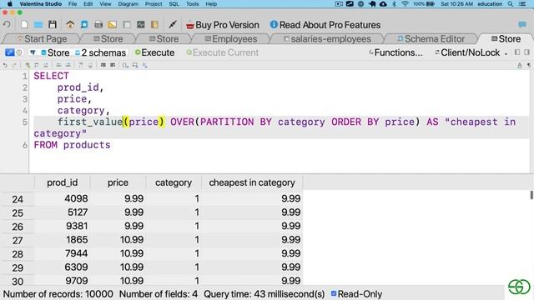
Task: Open the dark monitor activity icon
Action: click(x=141, y=24)
